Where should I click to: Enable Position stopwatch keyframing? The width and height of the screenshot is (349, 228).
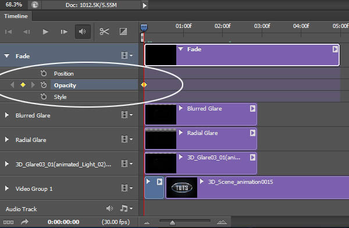[44, 73]
